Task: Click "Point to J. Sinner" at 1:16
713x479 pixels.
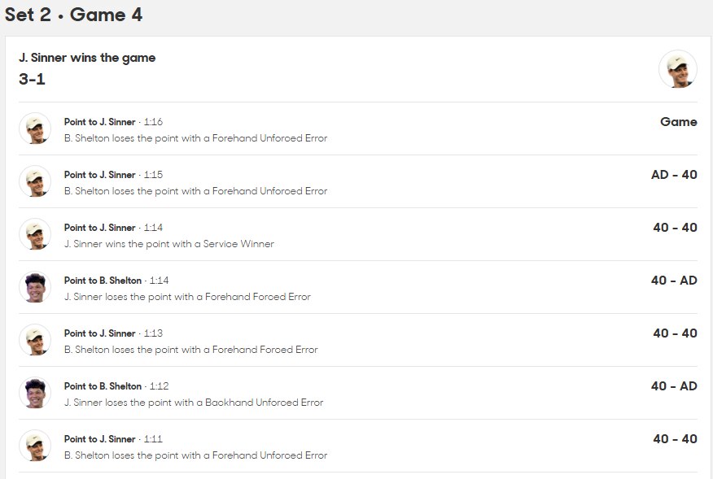Action: pos(100,122)
